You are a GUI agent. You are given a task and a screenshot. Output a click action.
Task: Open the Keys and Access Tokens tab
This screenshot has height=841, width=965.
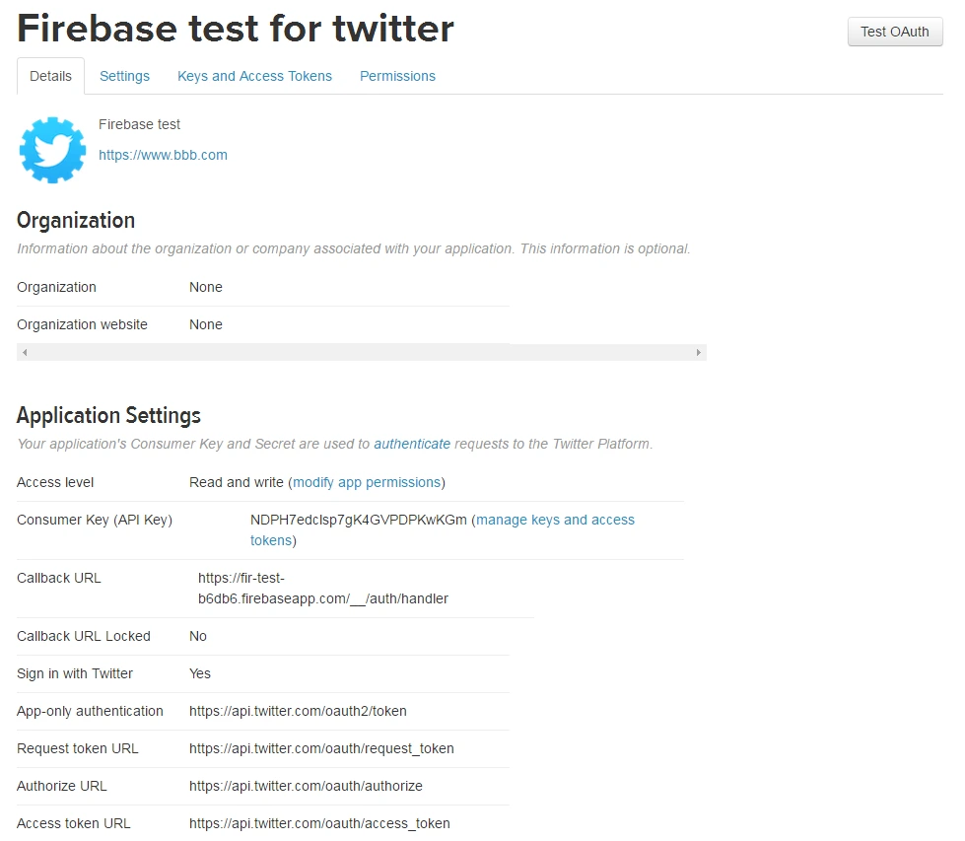point(254,76)
